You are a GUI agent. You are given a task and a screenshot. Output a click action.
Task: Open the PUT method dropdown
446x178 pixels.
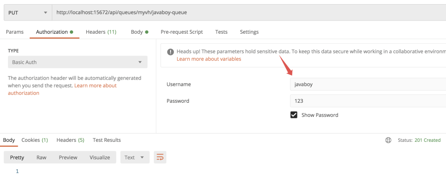[x=28, y=13]
